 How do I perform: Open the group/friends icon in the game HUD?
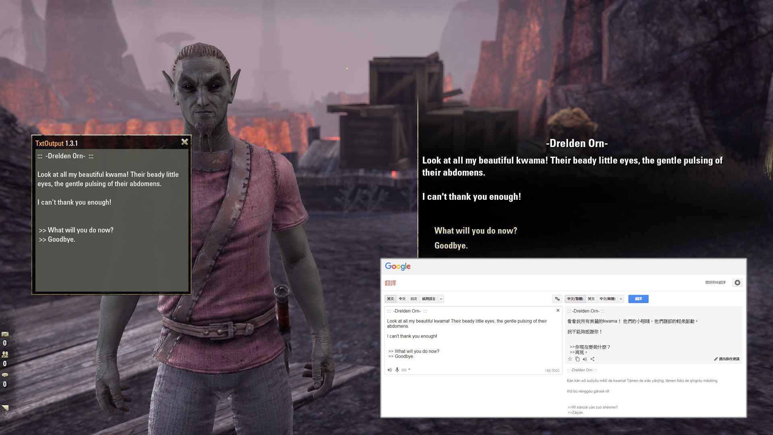pos(5,354)
